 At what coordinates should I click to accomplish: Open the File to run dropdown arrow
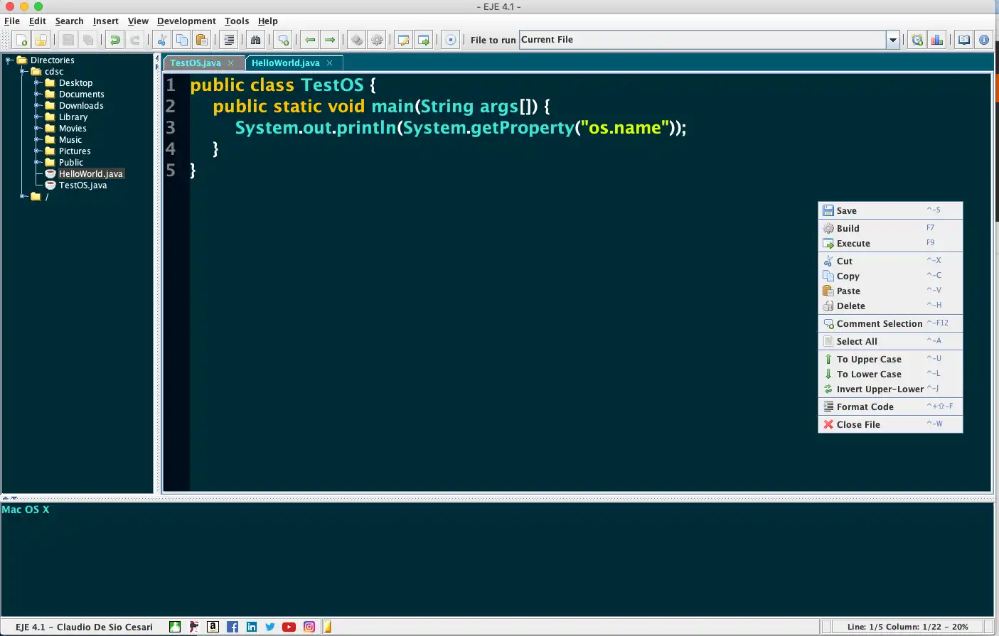893,41
